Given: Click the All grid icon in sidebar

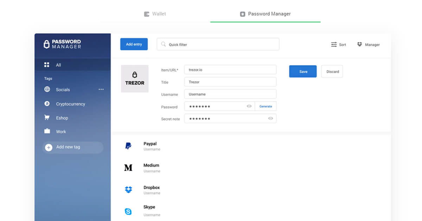Looking at the screenshot, I should tap(47, 65).
